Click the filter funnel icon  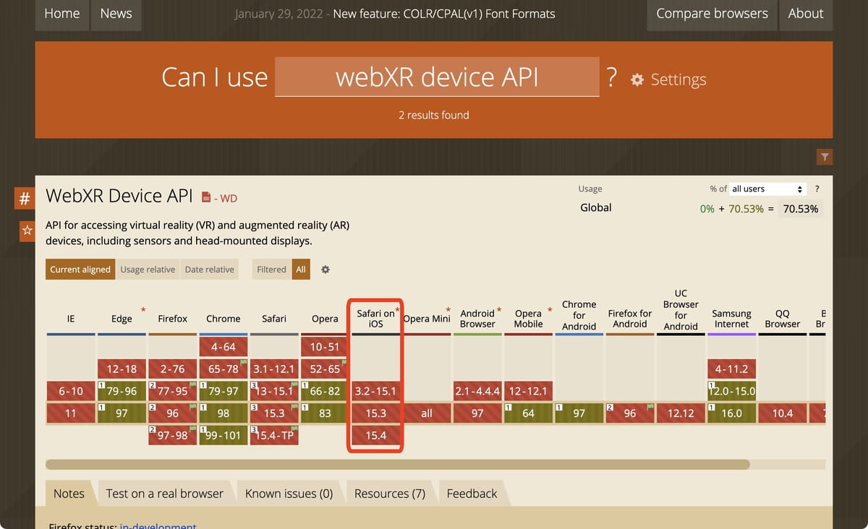(825, 157)
